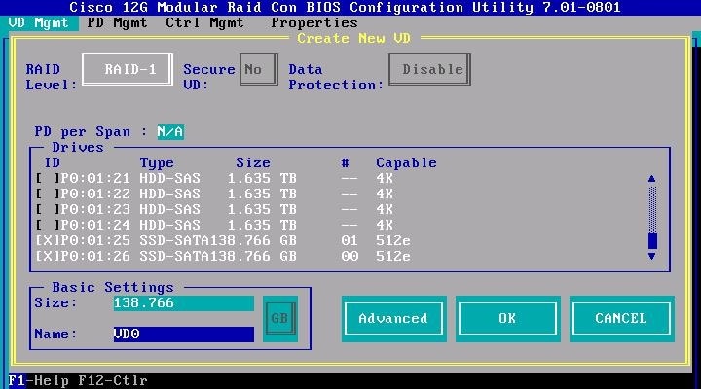Click 512e capability for drive P0:01:25

pyautogui.click(x=393, y=241)
